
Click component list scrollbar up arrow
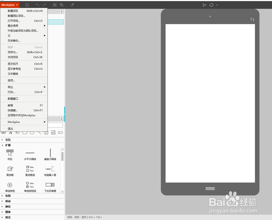[x=63, y=149]
